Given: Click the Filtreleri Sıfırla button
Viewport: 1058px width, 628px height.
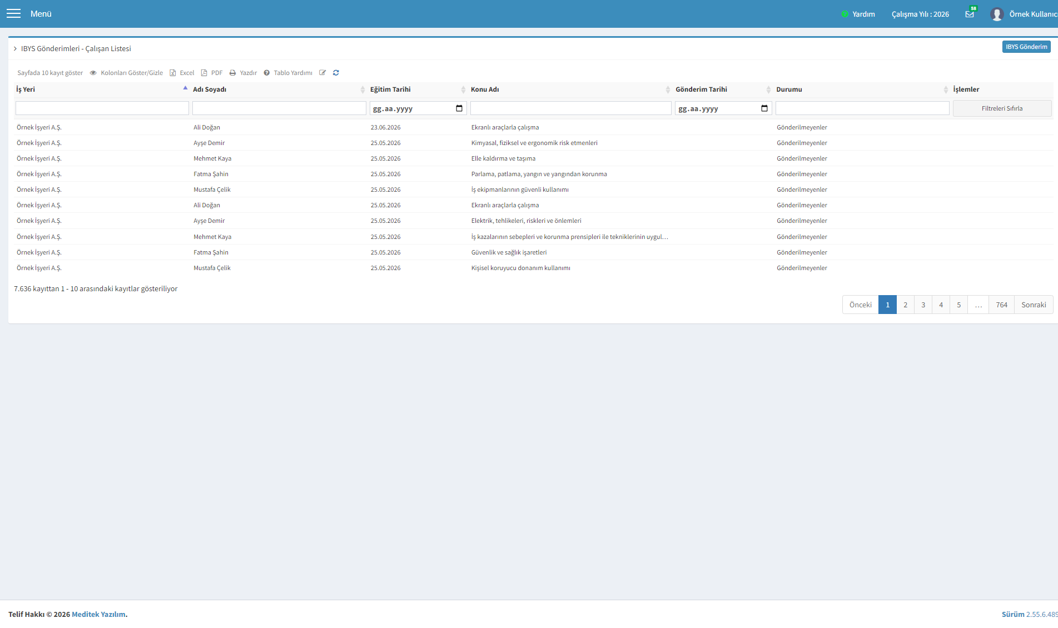Looking at the screenshot, I should coord(1002,108).
